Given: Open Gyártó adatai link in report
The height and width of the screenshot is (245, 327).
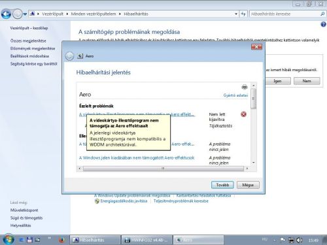Looking at the screenshot, I should (235, 95).
